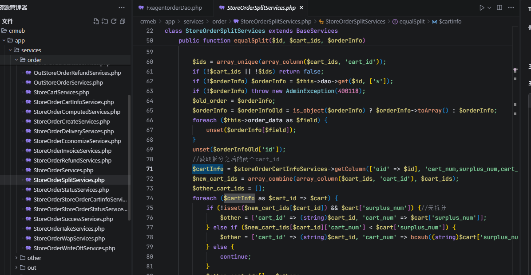Click order in the breadcrumb path
This screenshot has width=531, height=275.
219,22
